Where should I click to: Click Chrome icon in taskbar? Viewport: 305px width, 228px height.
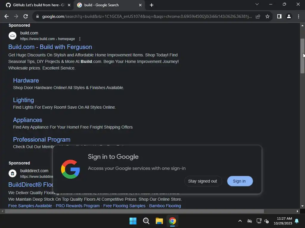pos(172,221)
